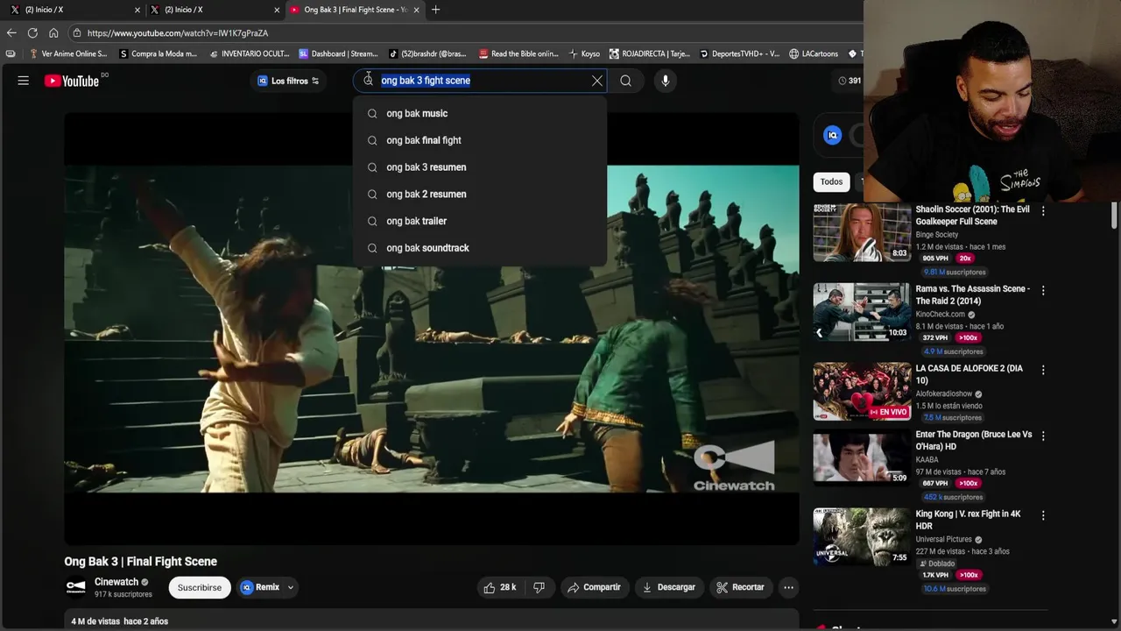The width and height of the screenshot is (1121, 631).
Task: Select suggestion ong bak soundtrack
Action: tap(480, 248)
